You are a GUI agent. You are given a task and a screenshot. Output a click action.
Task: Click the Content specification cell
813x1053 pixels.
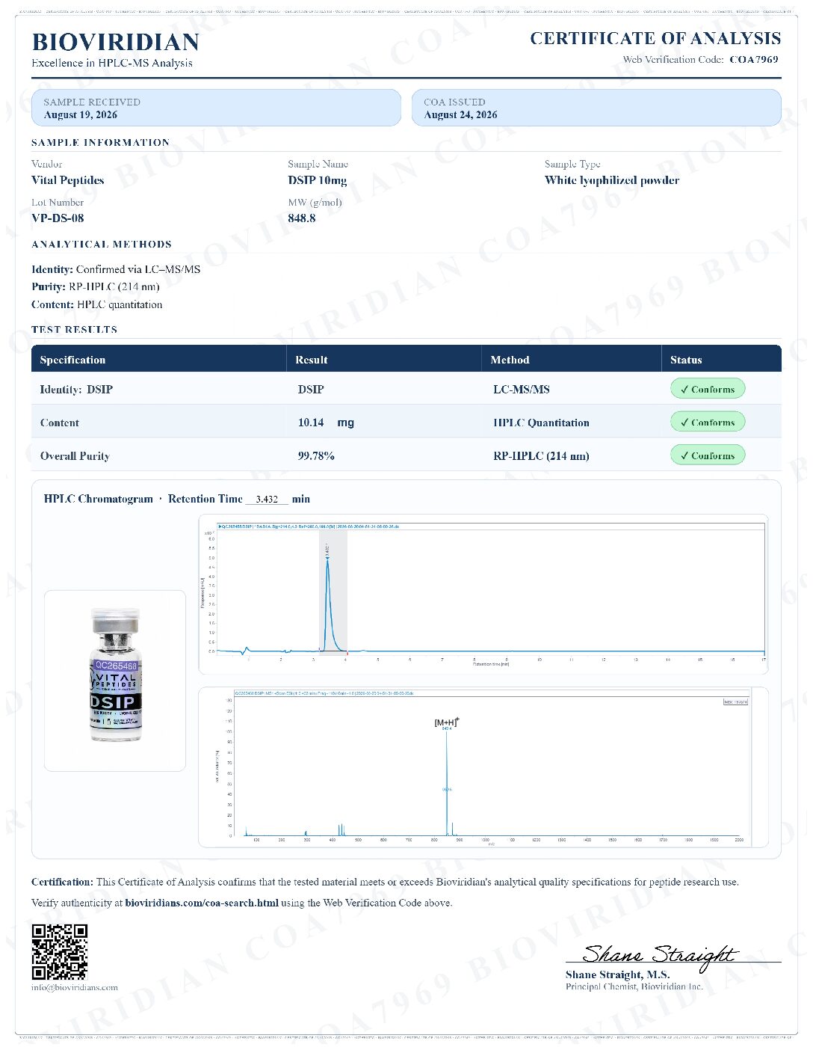pos(60,423)
